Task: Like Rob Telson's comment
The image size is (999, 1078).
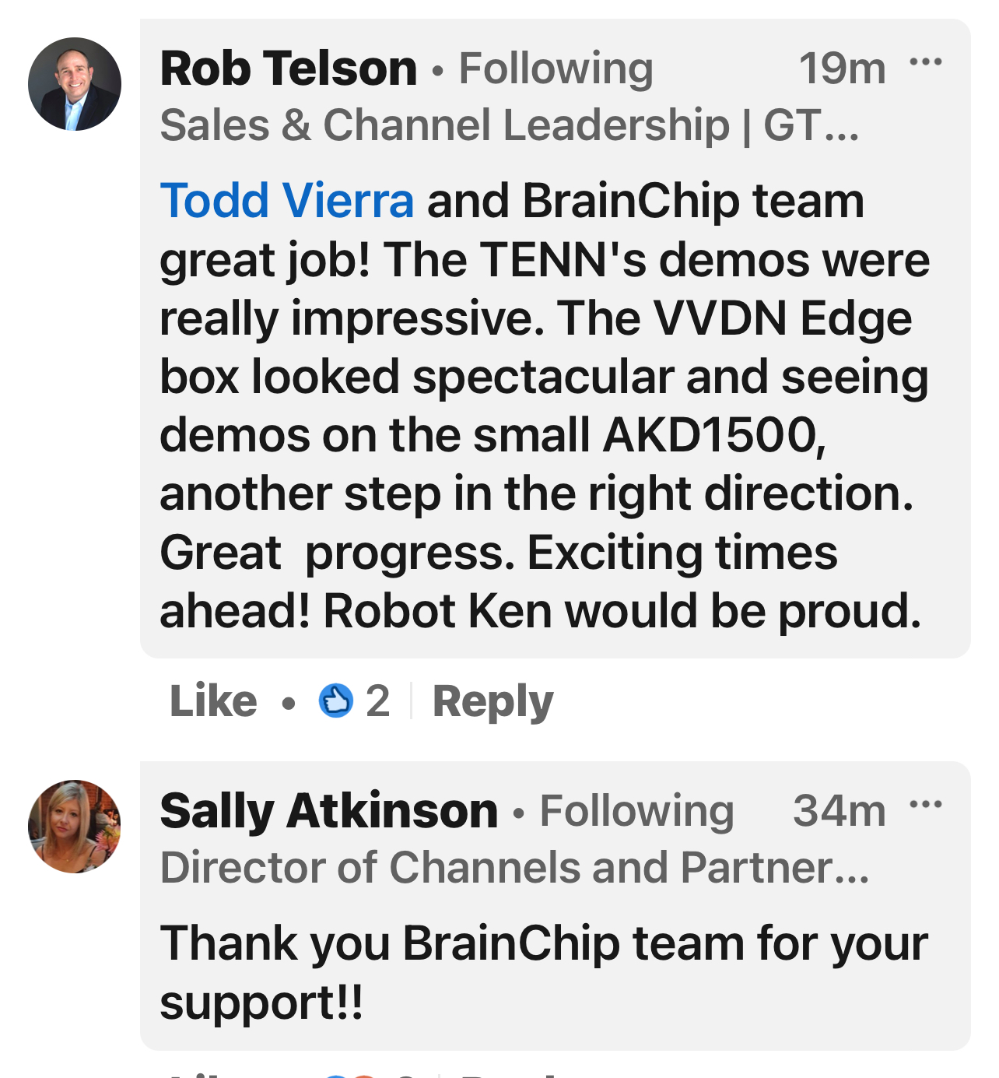Action: tap(213, 701)
